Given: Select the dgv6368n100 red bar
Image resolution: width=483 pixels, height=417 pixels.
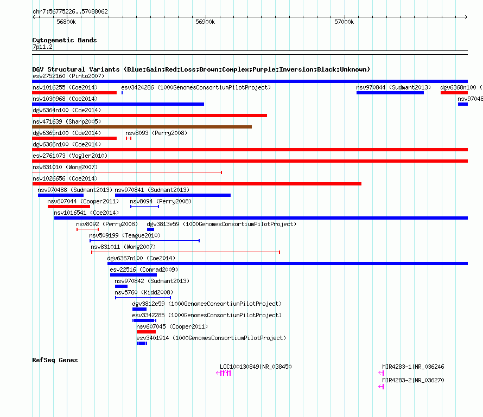Looking at the screenshot, I should tap(454, 93).
